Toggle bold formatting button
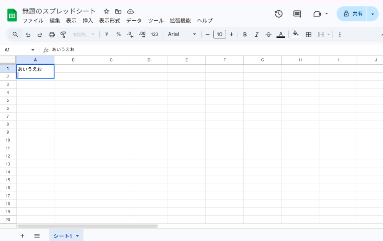The width and height of the screenshot is (383, 241). click(245, 34)
